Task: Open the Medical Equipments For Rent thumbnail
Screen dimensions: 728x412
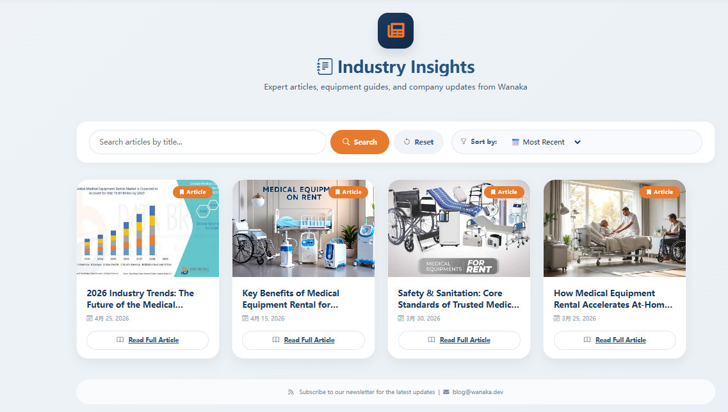Action: [x=459, y=228]
